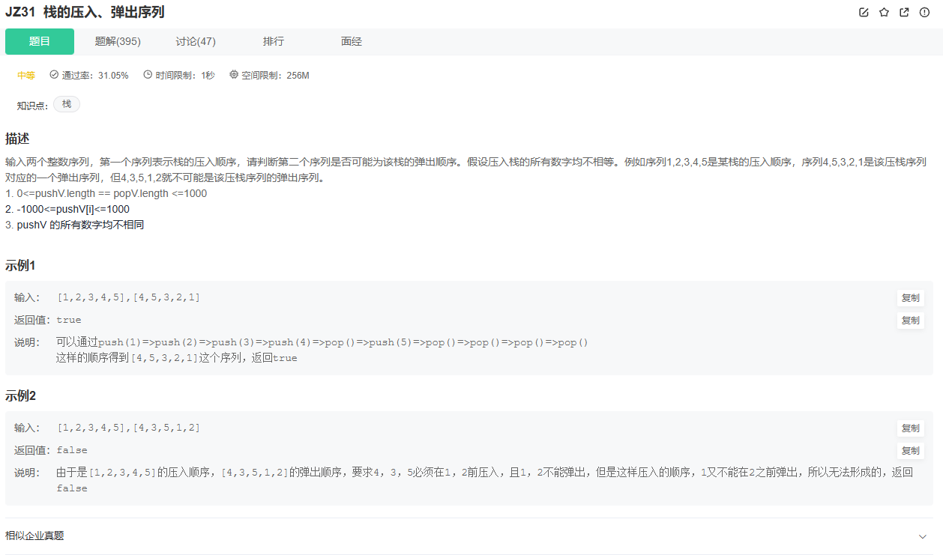Click the 示例2 heading
The image size is (943, 555).
pyautogui.click(x=21, y=396)
